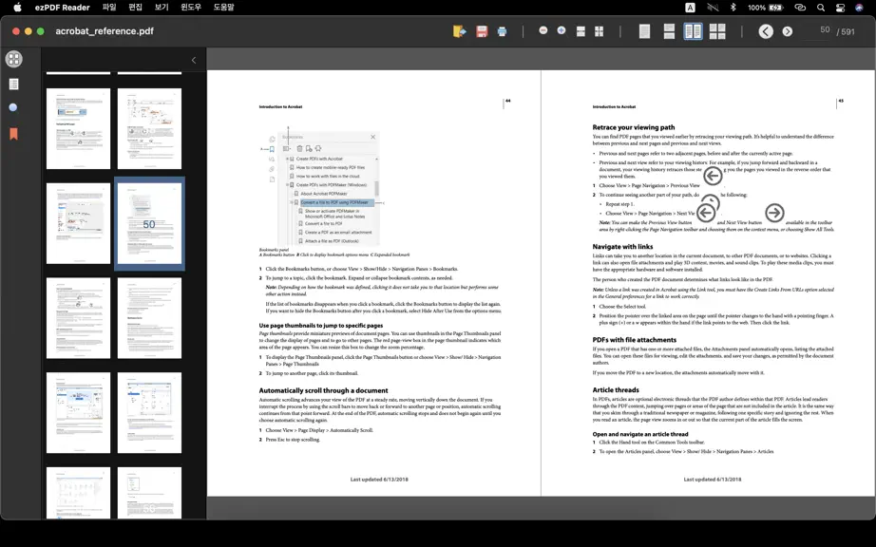The width and height of the screenshot is (876, 547).
Task: Switch to single page view
Action: (644, 31)
